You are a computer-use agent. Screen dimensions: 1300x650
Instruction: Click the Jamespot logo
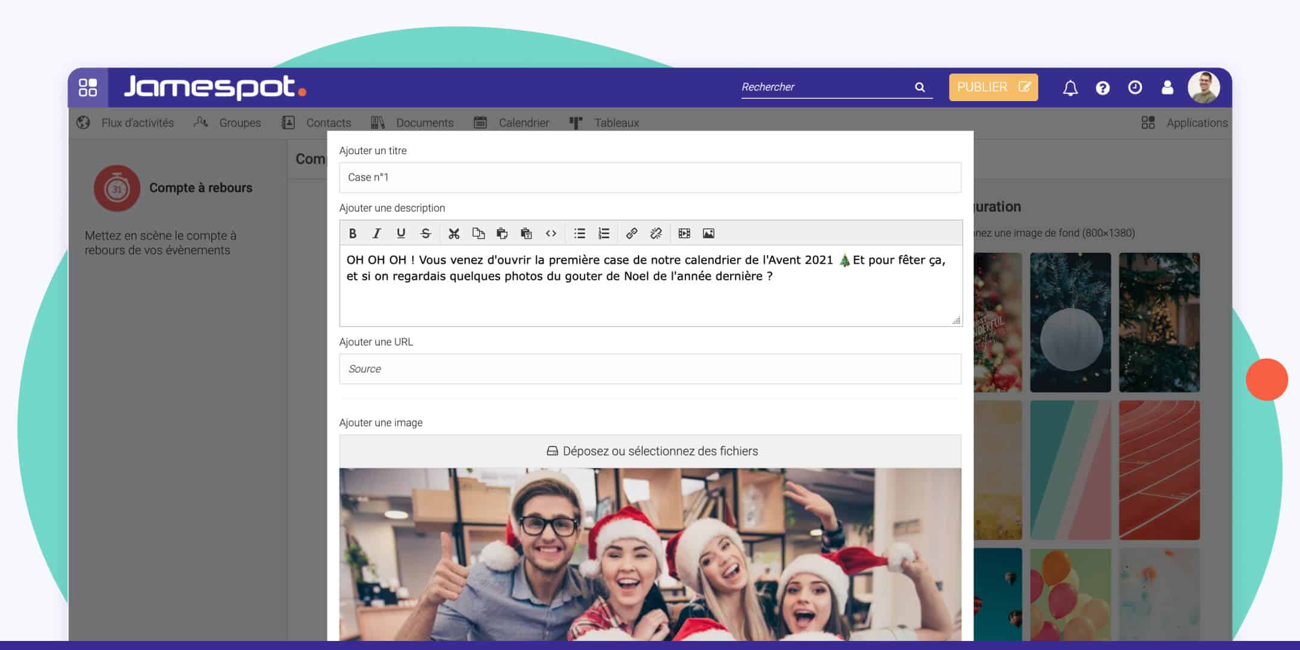point(215,87)
